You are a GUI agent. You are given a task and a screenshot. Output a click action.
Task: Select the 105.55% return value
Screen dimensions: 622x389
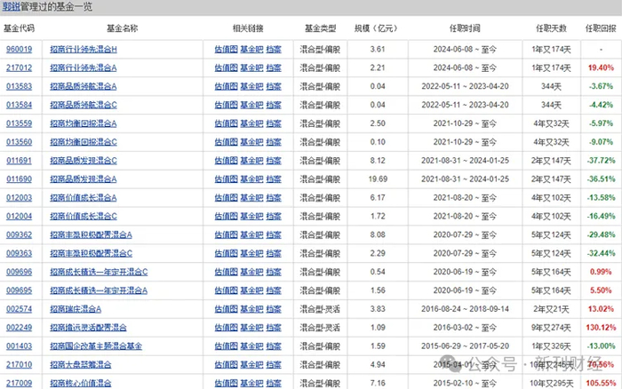[601, 383]
